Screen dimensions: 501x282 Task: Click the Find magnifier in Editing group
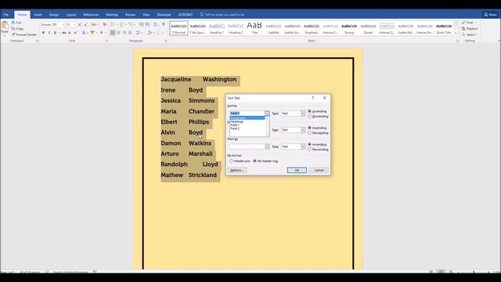463,23
